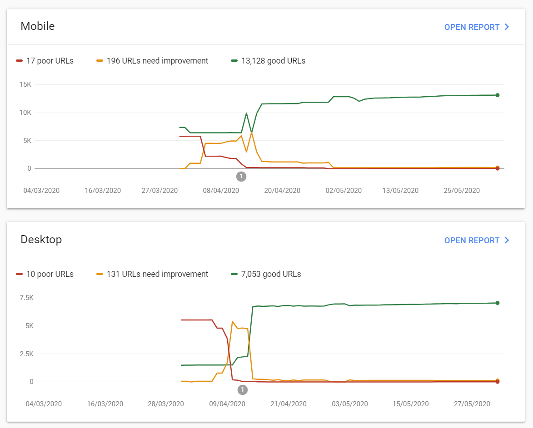Click the 15/05/2020 date on Desktop axis

click(x=411, y=404)
